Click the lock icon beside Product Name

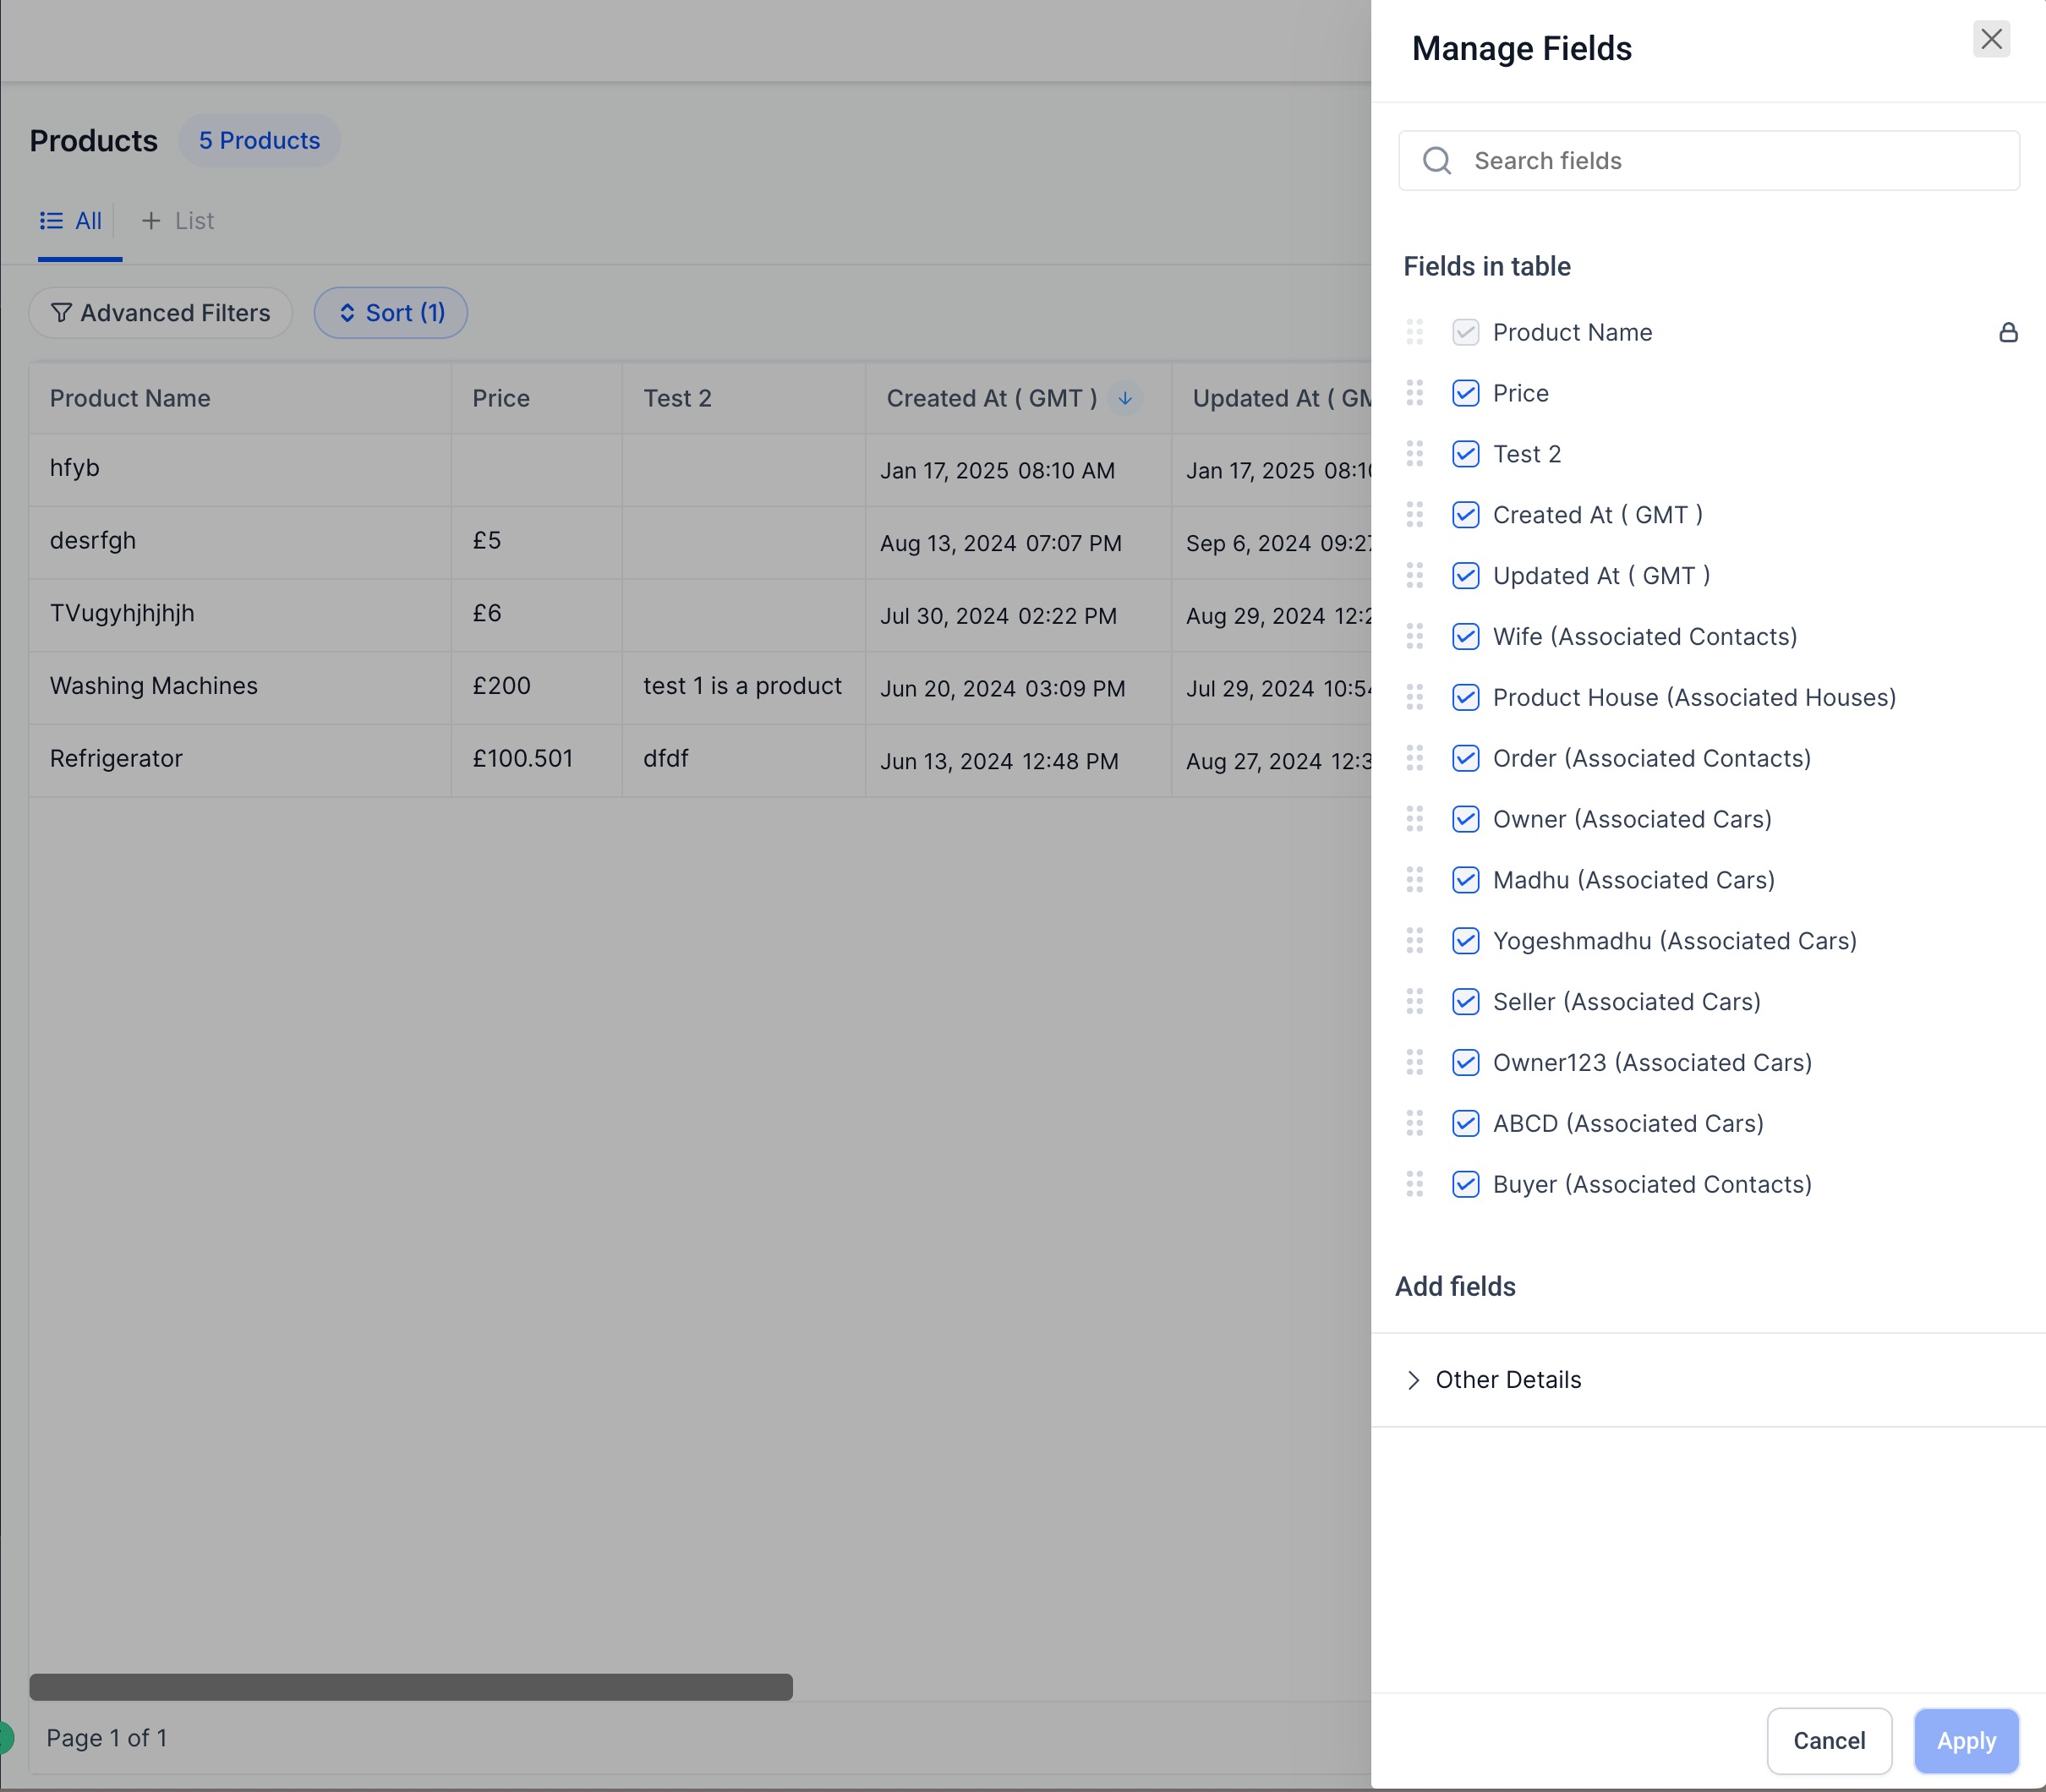[2007, 332]
